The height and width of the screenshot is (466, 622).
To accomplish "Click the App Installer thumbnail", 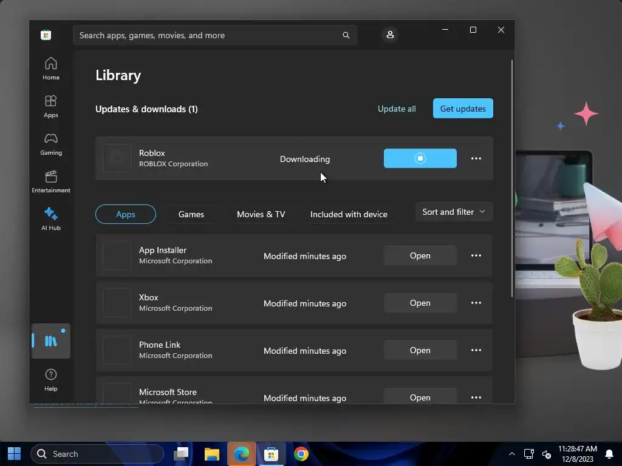I will pos(117,255).
